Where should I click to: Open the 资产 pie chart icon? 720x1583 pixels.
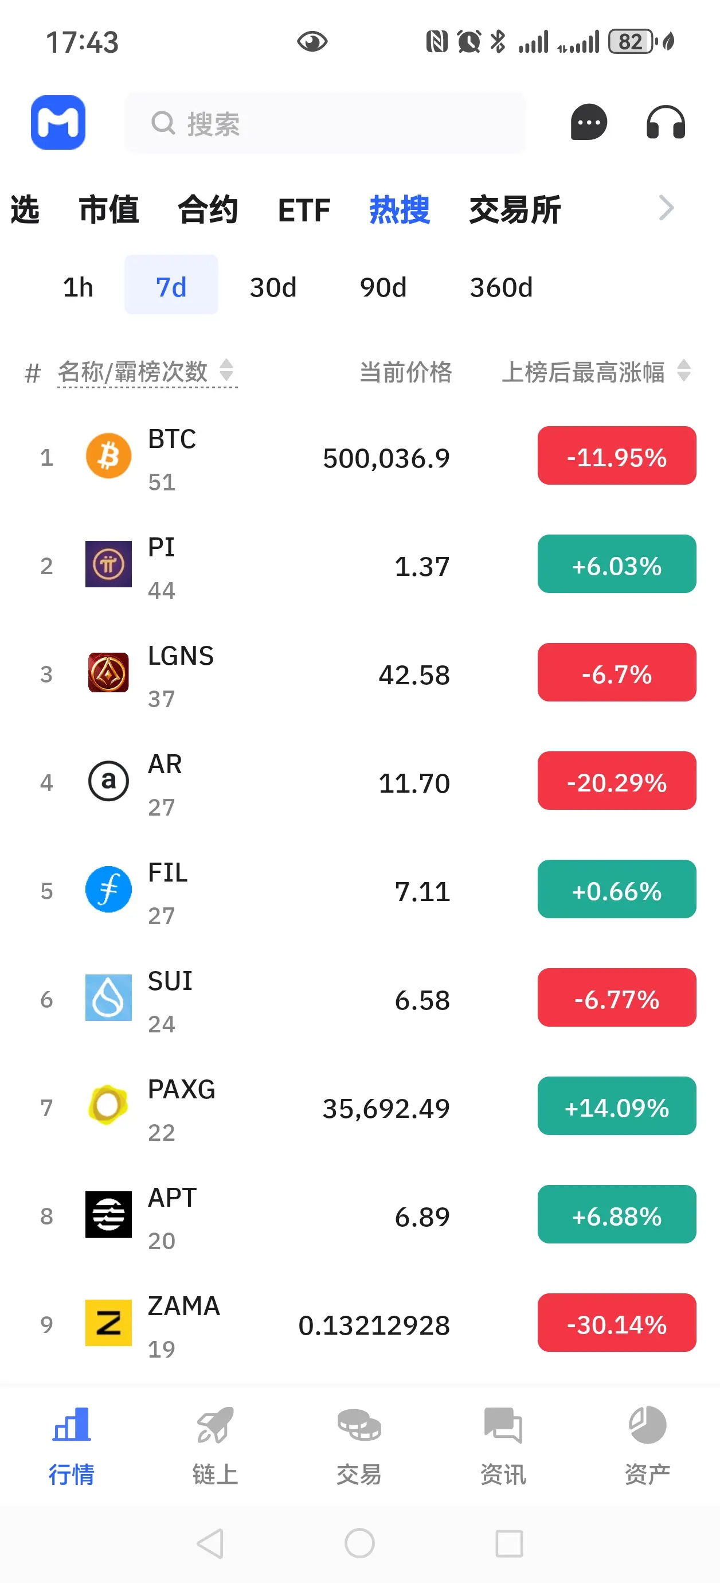648,1425
